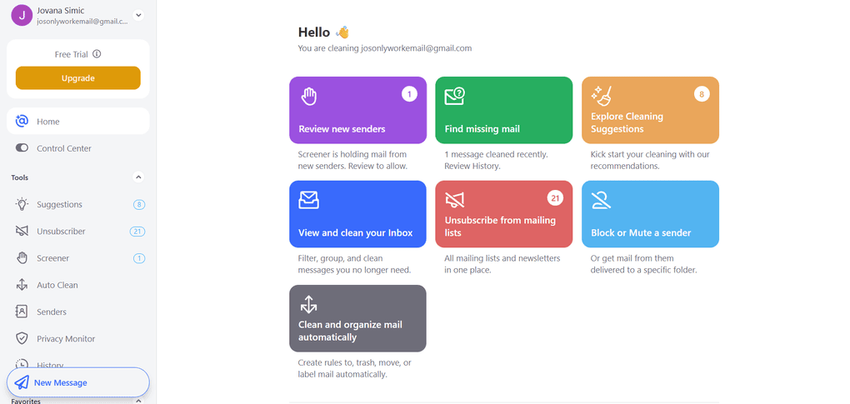This screenshot has width=850, height=404.
Task: Collapse the Tools section chevron
Action: (x=138, y=177)
